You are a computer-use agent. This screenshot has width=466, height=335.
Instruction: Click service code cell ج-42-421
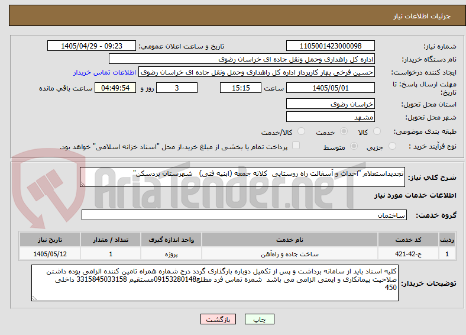coord(409,254)
